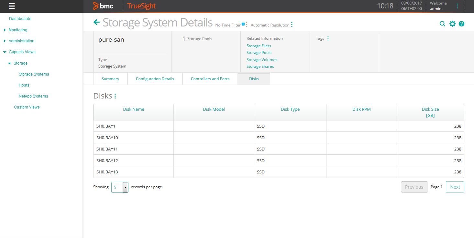This screenshot has width=474, height=238.
Task: Open the settings gear icon
Action: tap(452, 24)
